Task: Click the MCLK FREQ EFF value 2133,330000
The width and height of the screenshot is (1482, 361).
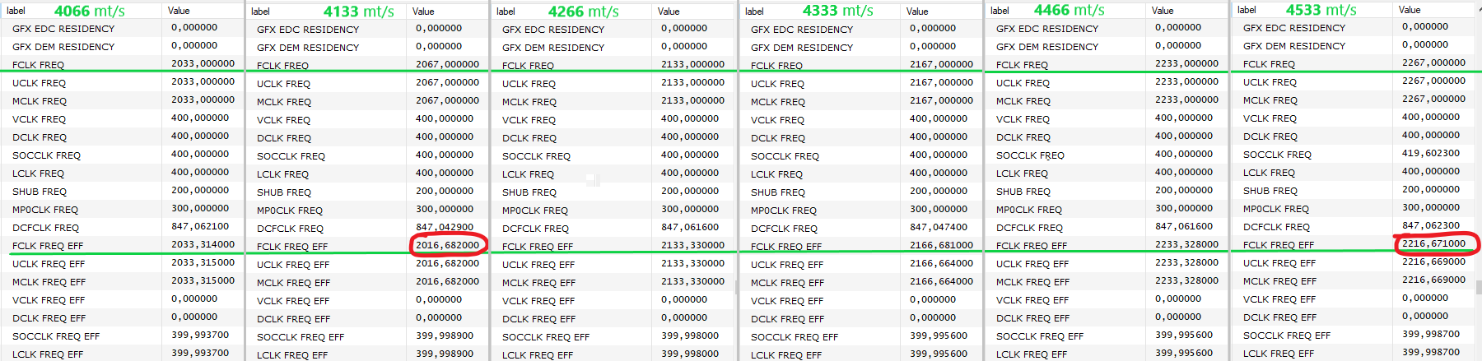Action: (692, 281)
